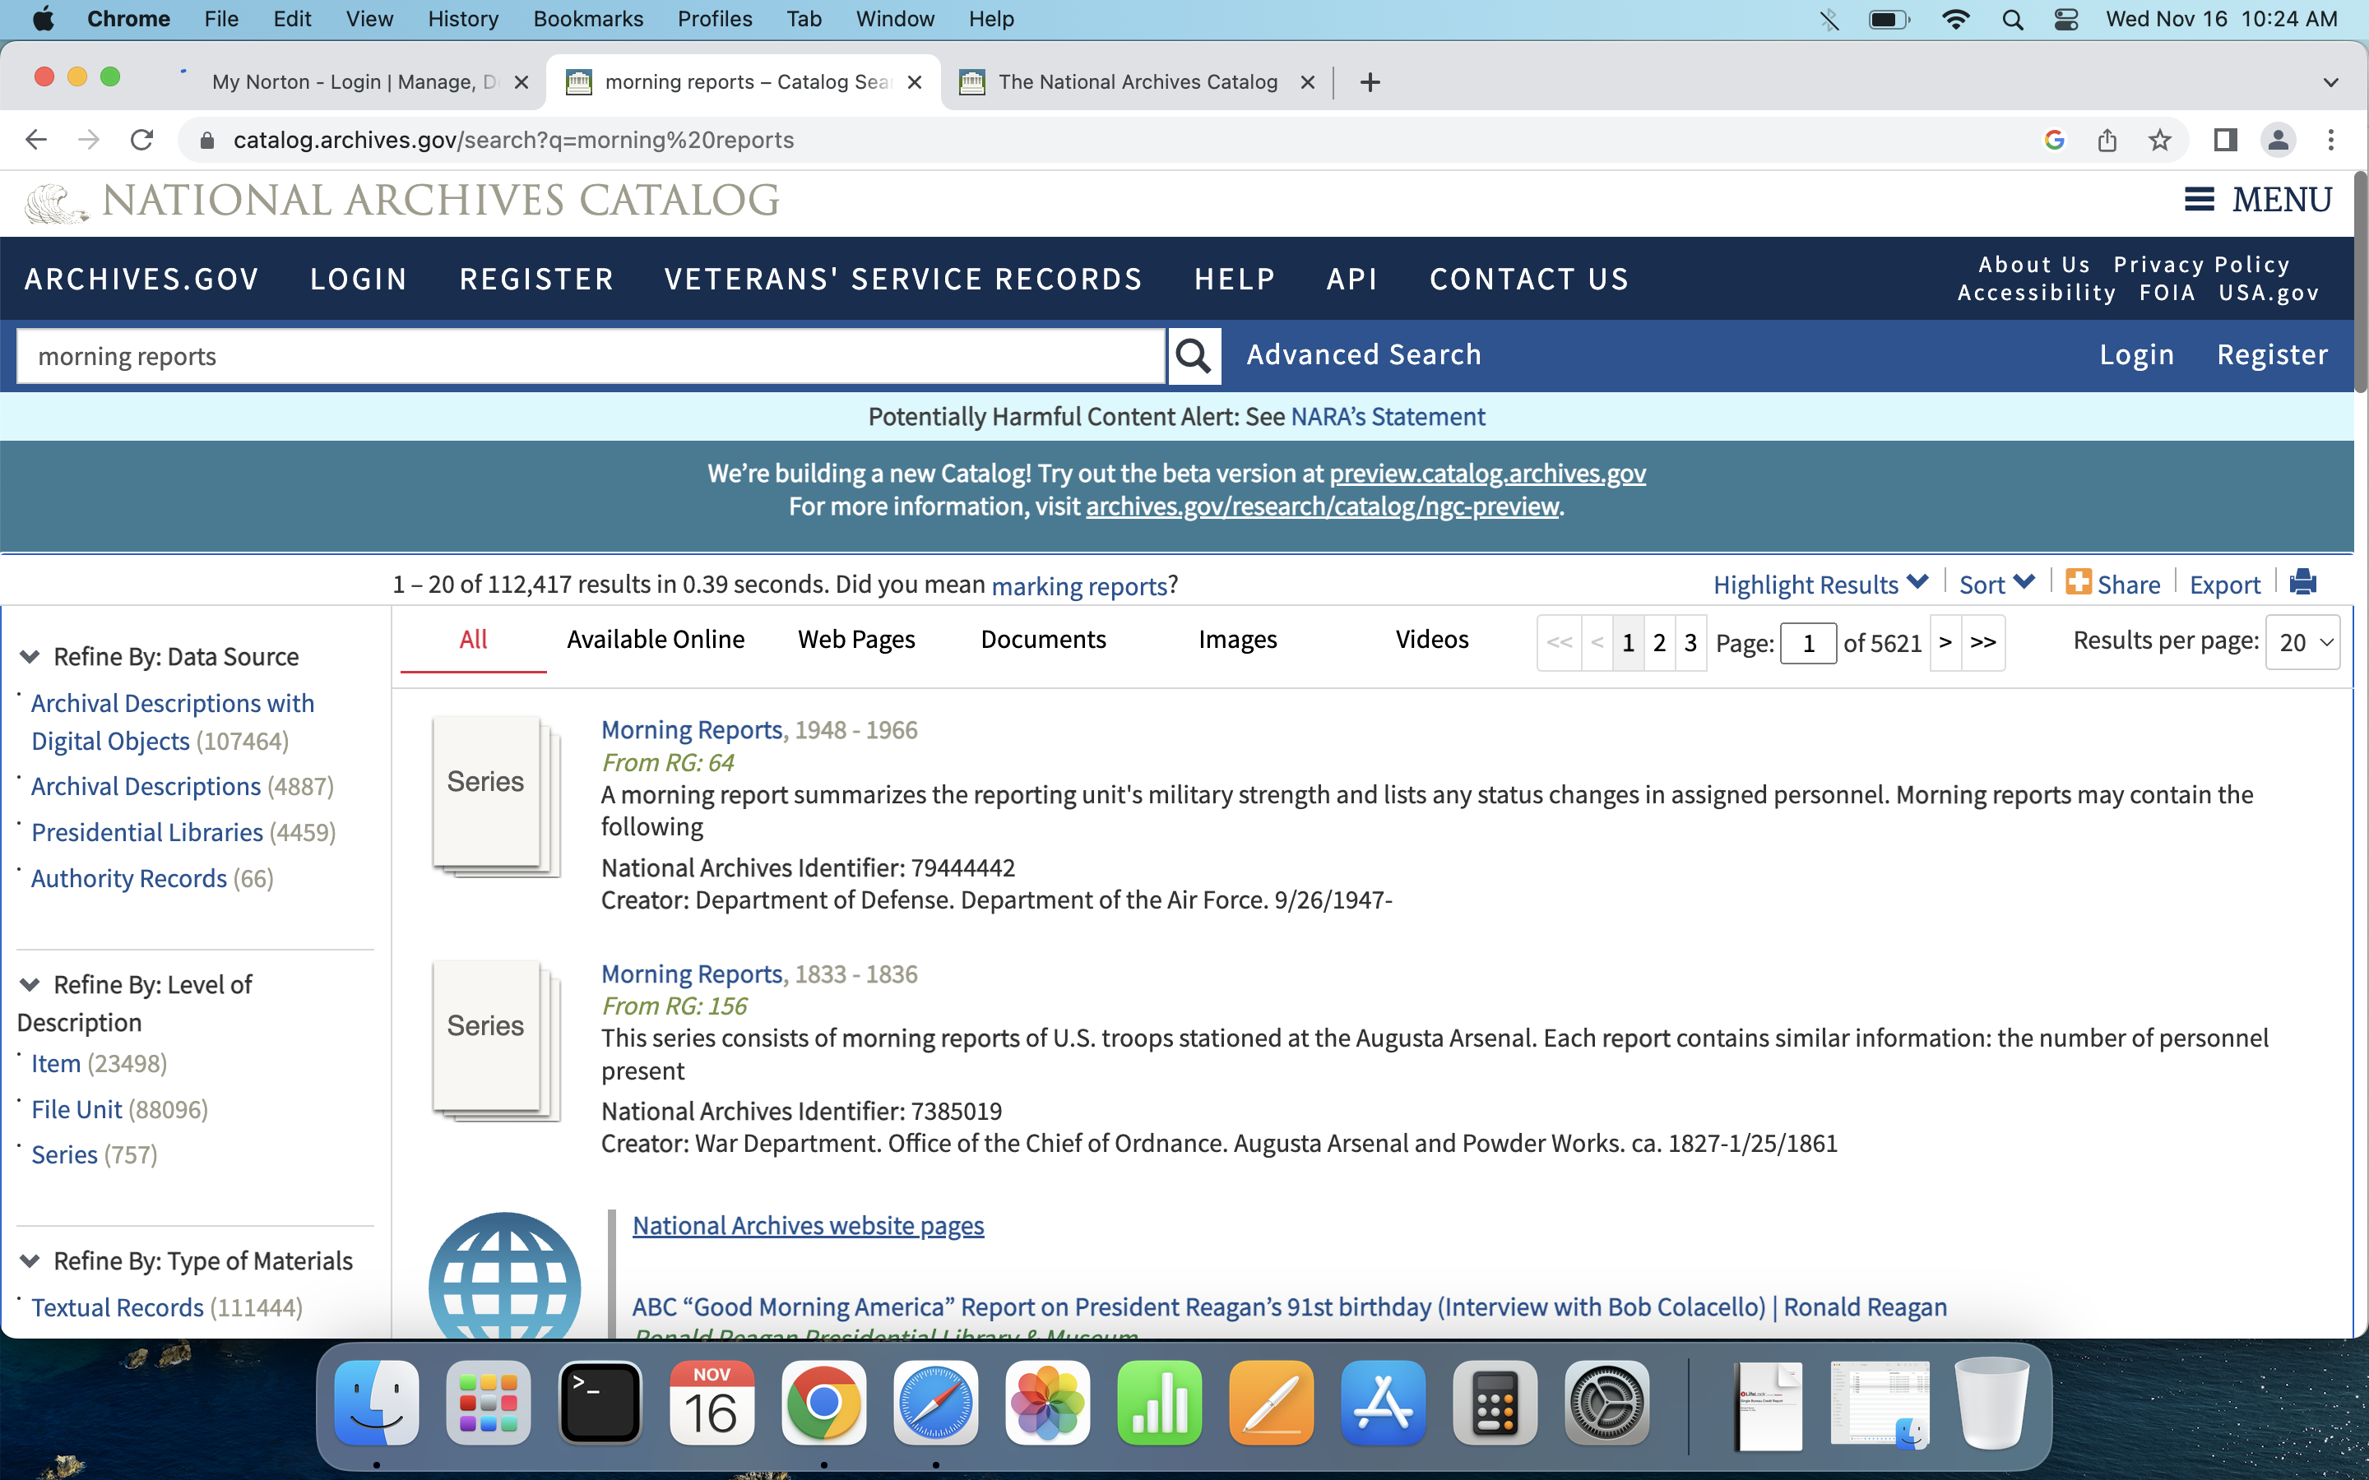Click the browser reload icon
Viewport: 2369px width, 1480px height.
point(142,140)
